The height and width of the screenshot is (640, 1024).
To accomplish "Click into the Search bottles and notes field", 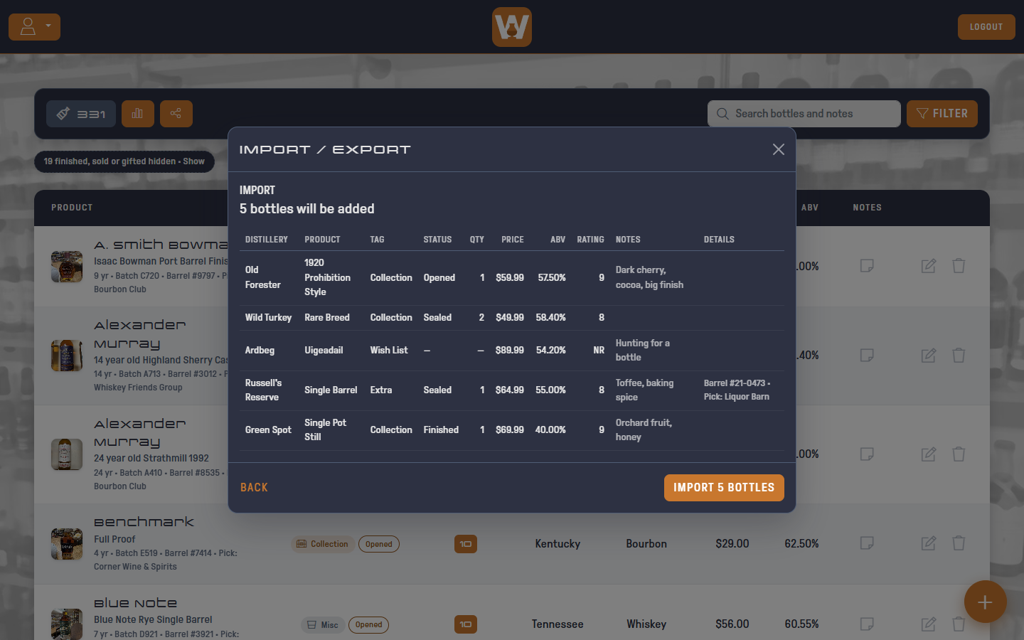I will click(x=804, y=114).
